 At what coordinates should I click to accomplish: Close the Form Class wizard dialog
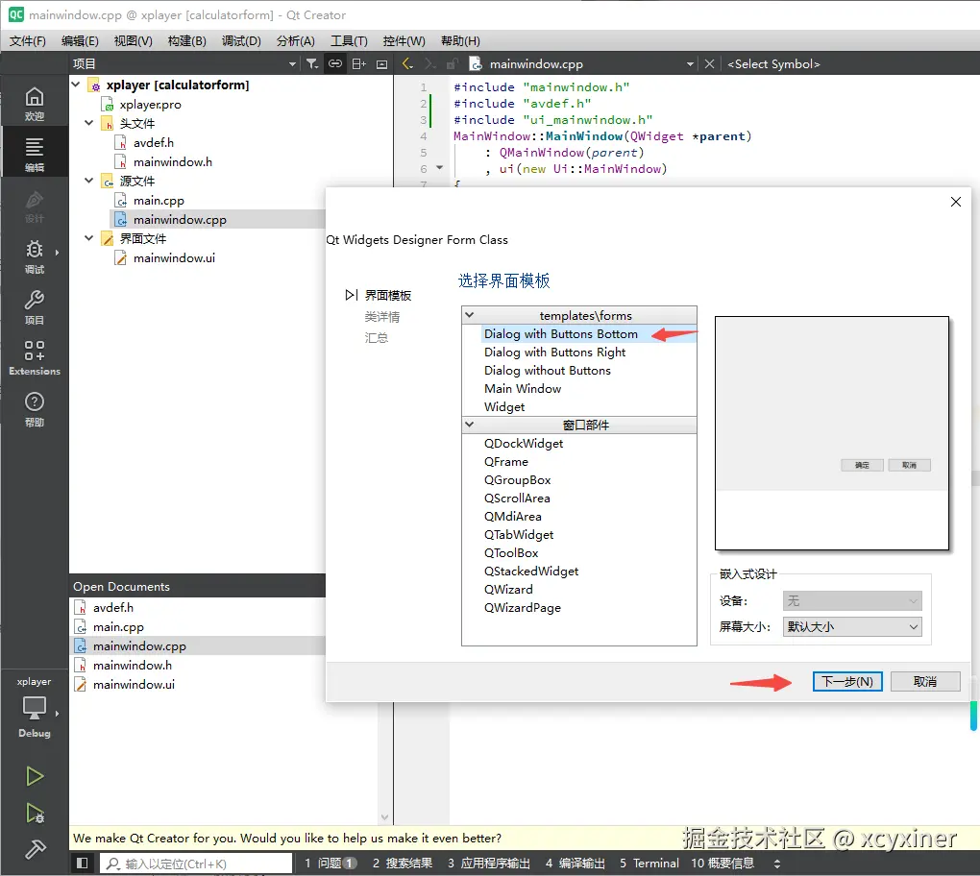(x=956, y=202)
